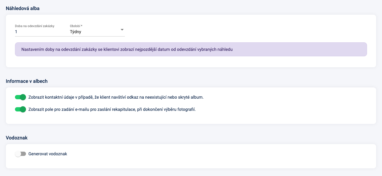The image size is (382, 176).
Task: Click the purple info banner about order deadline
Action: pos(191,49)
